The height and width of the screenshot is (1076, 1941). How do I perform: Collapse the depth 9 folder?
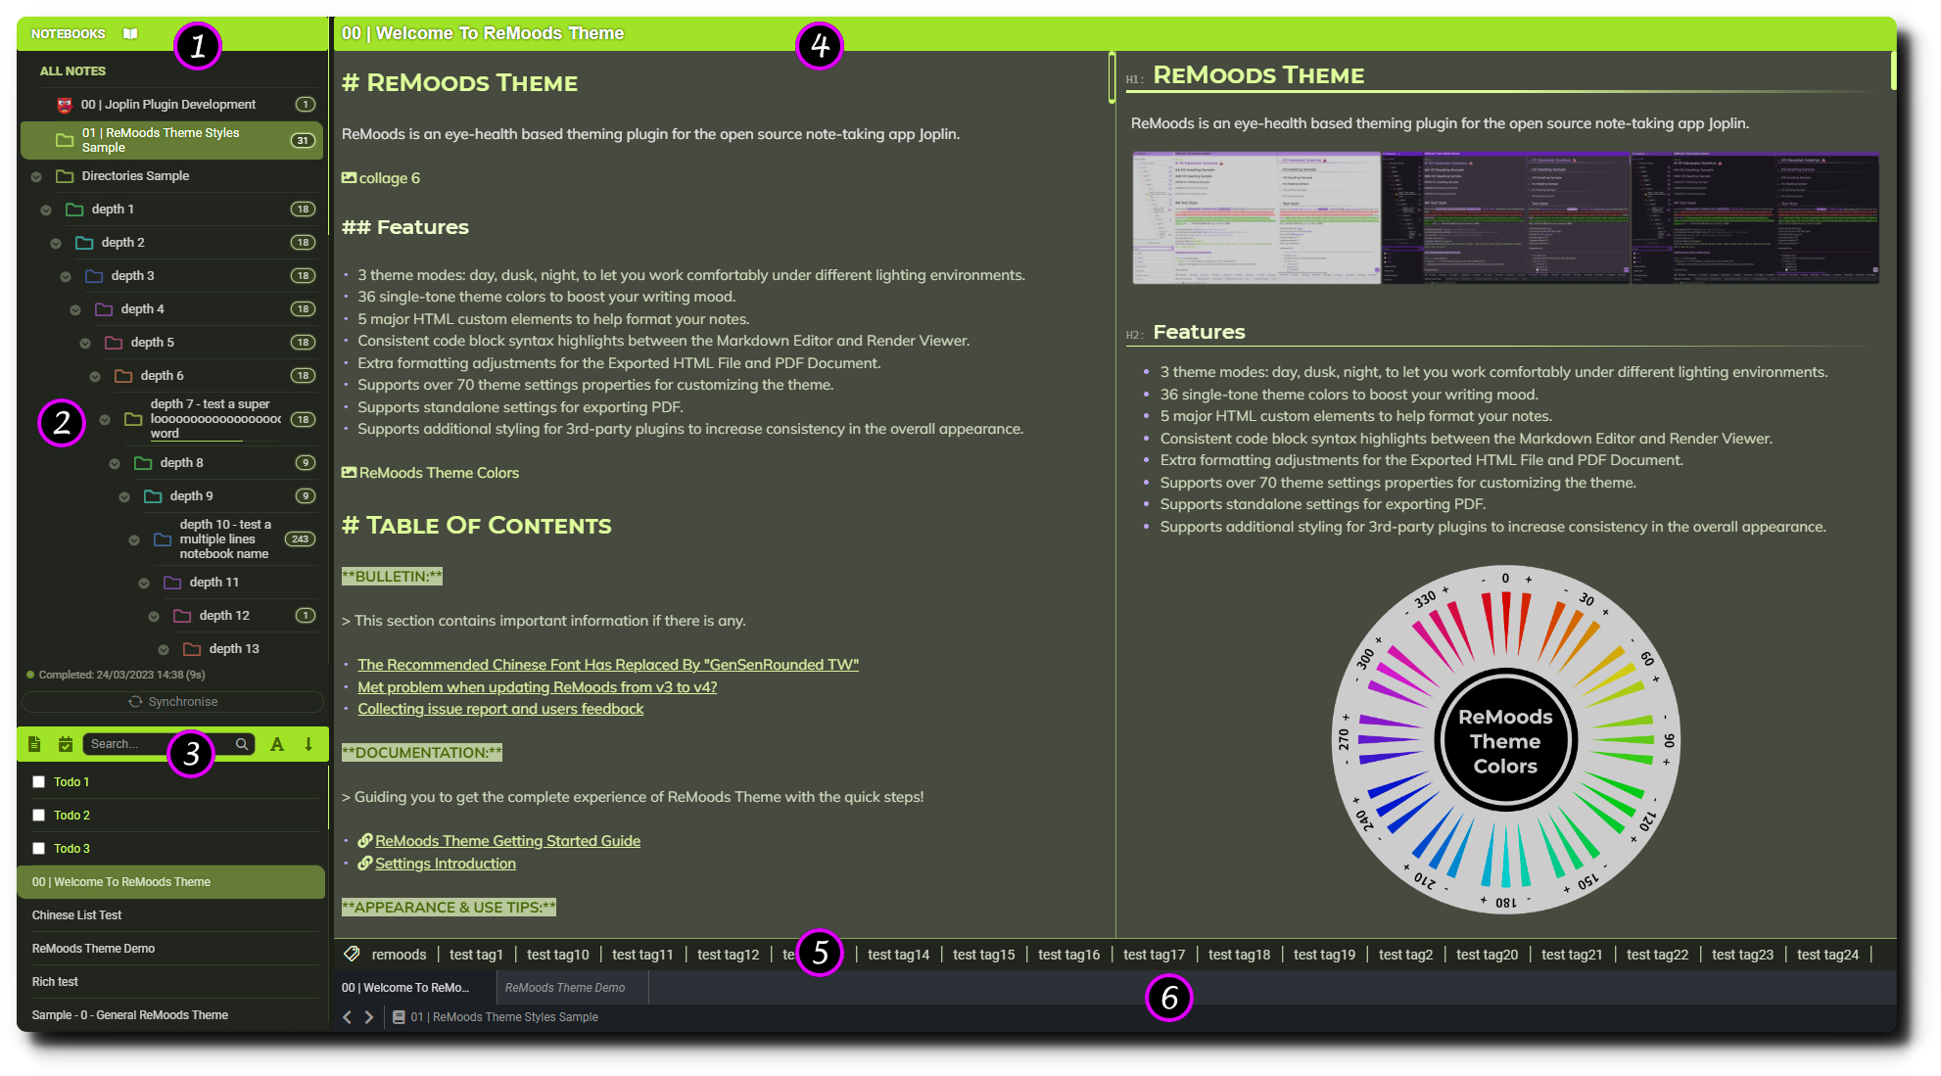124,497
